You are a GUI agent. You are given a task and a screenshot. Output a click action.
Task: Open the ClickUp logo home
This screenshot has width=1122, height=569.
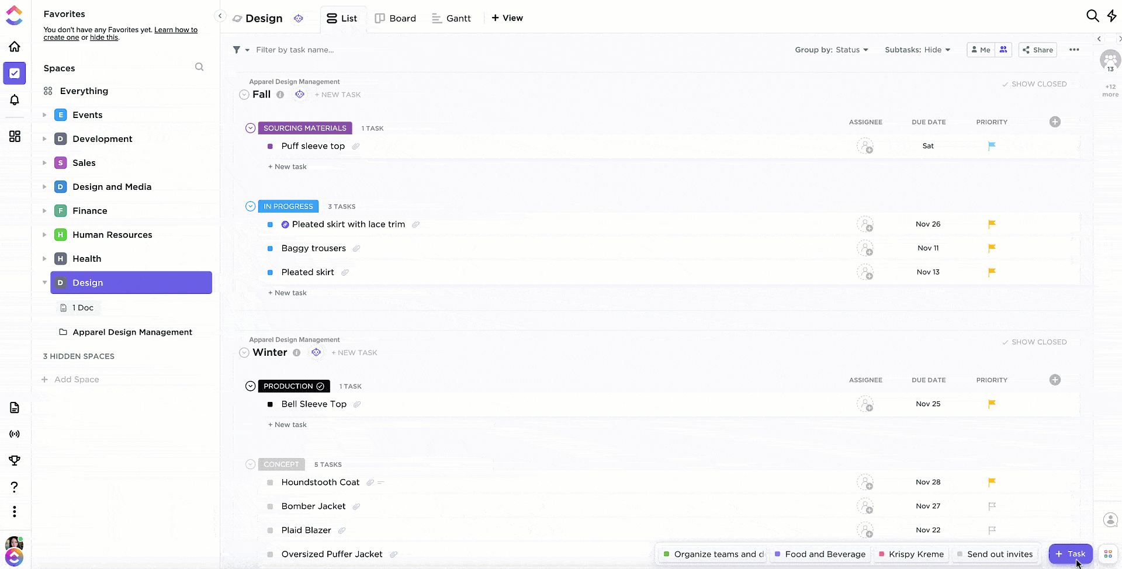(14, 16)
